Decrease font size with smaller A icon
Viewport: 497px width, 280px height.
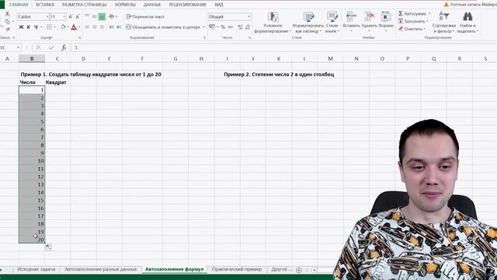78,16
